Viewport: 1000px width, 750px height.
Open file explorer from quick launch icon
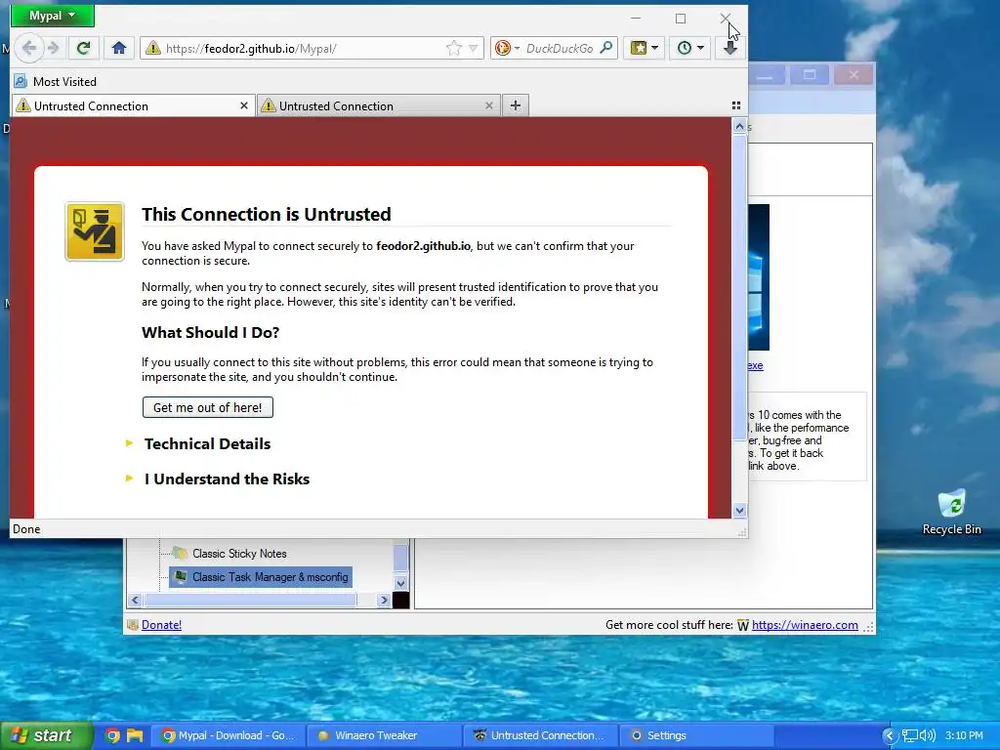pyautogui.click(x=135, y=735)
